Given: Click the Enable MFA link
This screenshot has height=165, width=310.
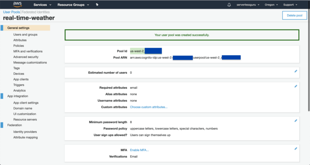Looking at the screenshot, I should click(x=139, y=150).
